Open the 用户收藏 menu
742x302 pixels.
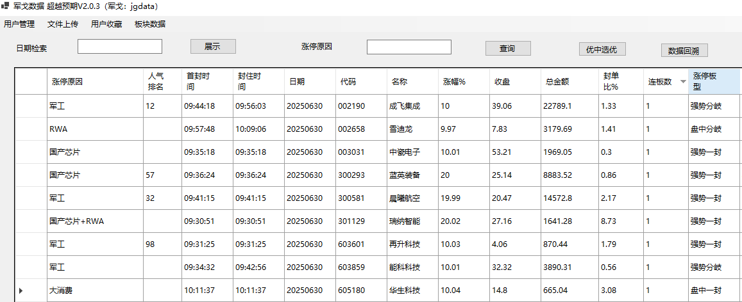tap(106, 24)
